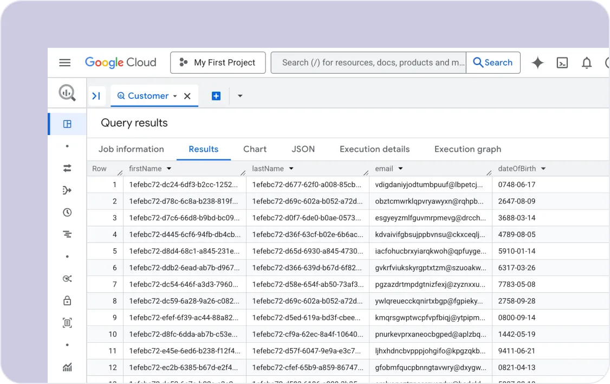Open the Customer tab dropdown arrow
The height and width of the screenshot is (384, 610).
[175, 96]
